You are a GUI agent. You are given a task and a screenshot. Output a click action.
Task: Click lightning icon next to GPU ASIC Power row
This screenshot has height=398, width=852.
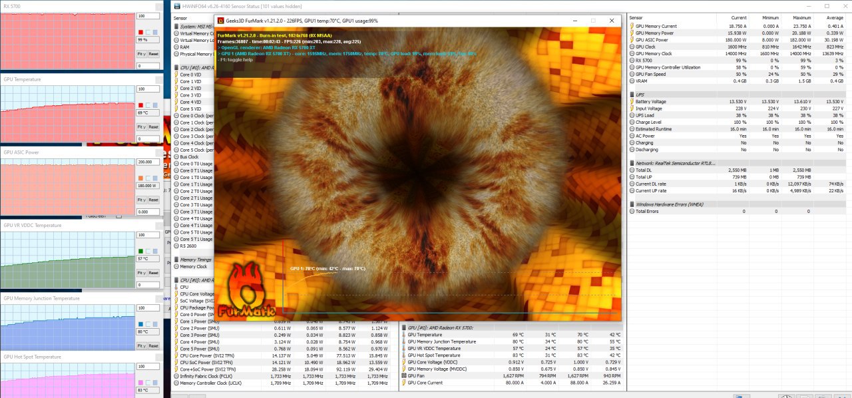(x=632, y=40)
